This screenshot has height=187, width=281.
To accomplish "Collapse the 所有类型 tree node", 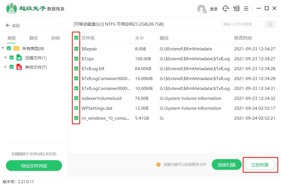I will click(3, 48).
